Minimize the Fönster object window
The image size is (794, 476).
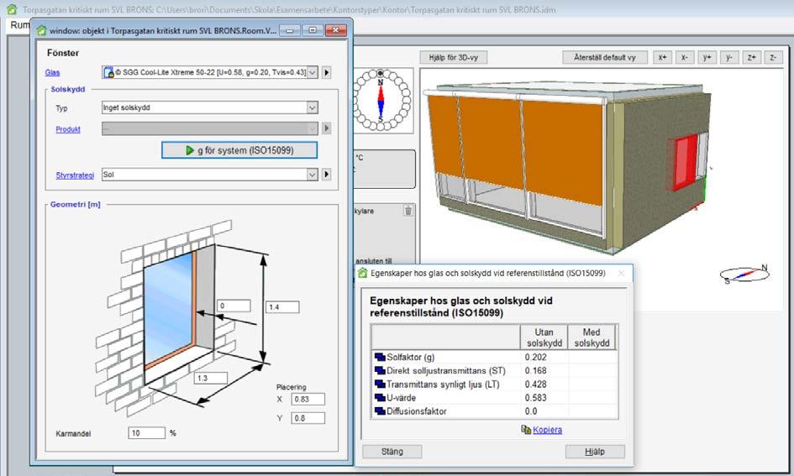point(290,30)
